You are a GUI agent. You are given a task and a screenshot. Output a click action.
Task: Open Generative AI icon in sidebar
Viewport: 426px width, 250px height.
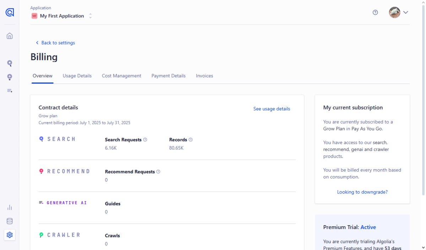tap(10, 91)
